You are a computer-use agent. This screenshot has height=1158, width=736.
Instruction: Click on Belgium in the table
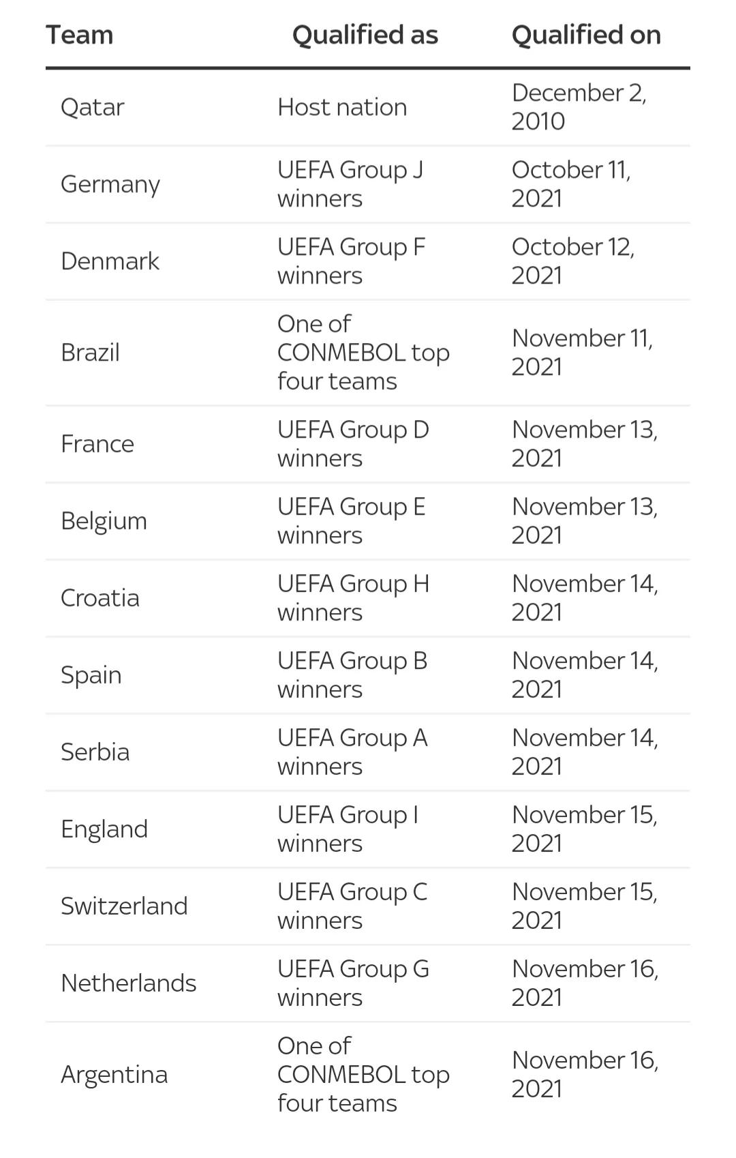tap(104, 521)
